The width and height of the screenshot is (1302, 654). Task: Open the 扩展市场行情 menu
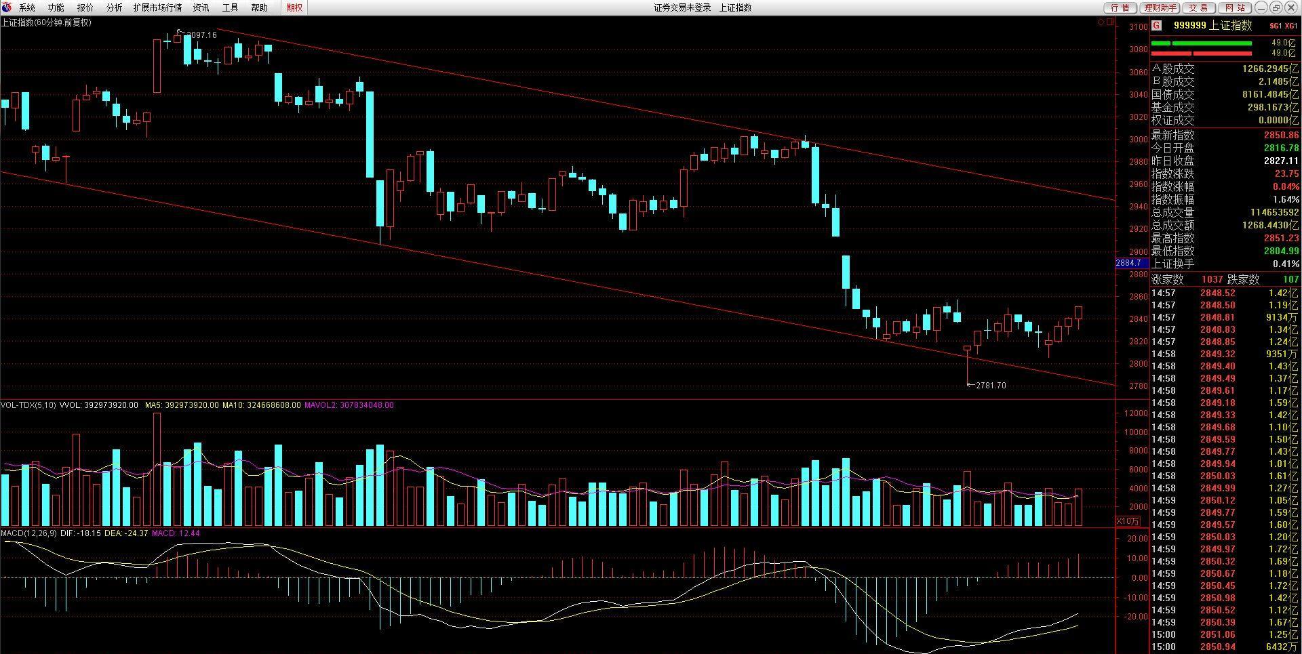click(157, 7)
